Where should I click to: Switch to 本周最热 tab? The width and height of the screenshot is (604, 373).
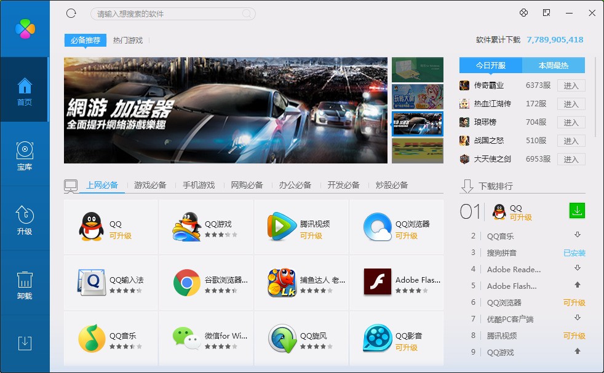[554, 65]
